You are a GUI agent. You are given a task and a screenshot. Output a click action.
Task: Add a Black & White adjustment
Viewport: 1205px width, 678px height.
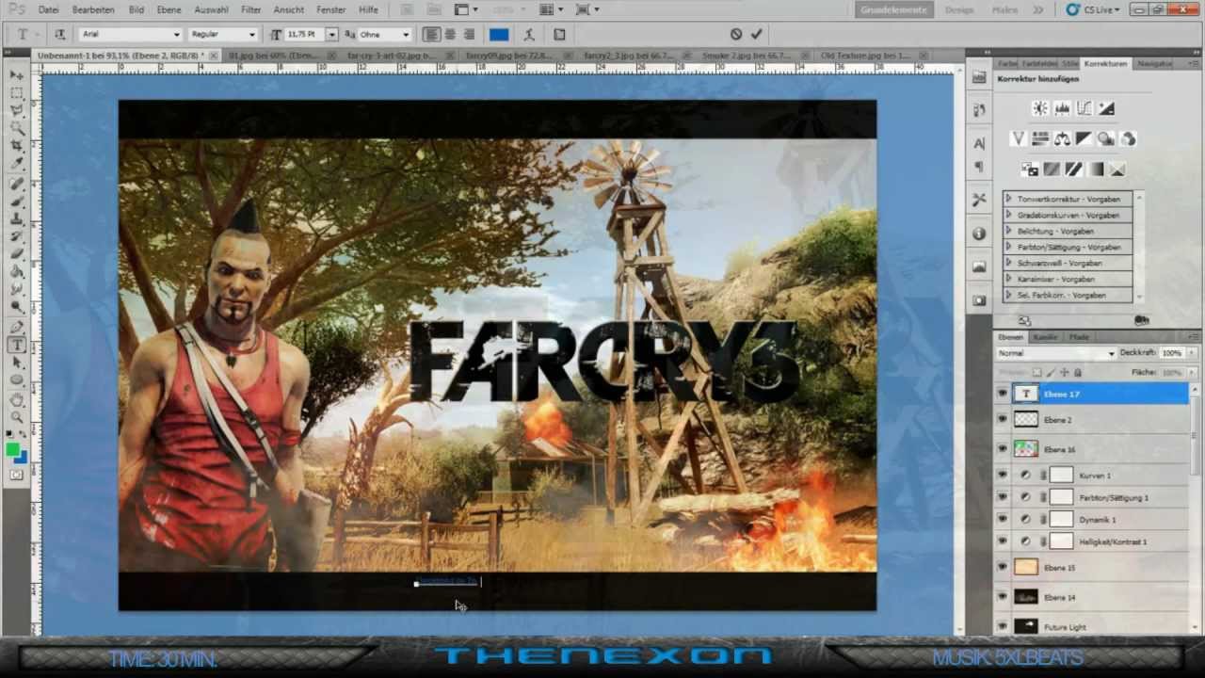(1084, 139)
